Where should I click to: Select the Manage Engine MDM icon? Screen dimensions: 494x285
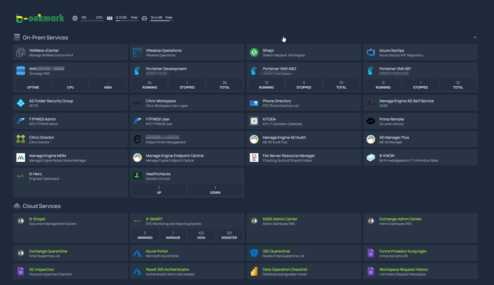point(21,158)
